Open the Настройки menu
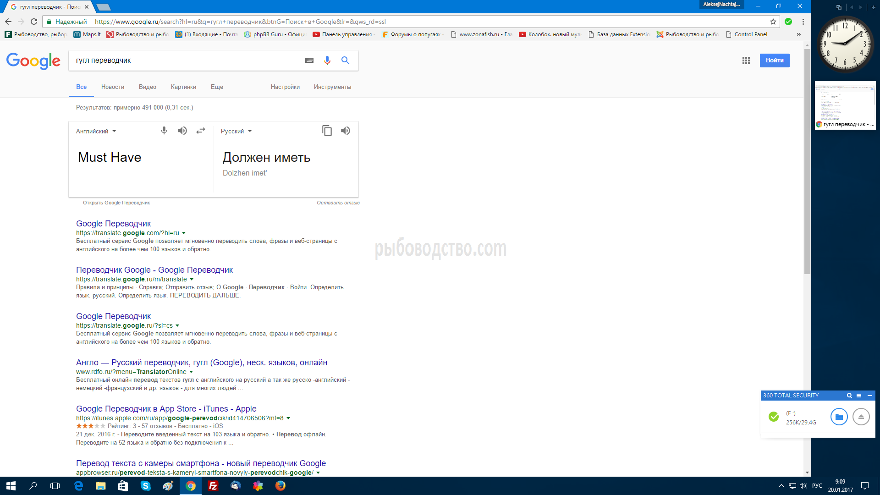 285,87
